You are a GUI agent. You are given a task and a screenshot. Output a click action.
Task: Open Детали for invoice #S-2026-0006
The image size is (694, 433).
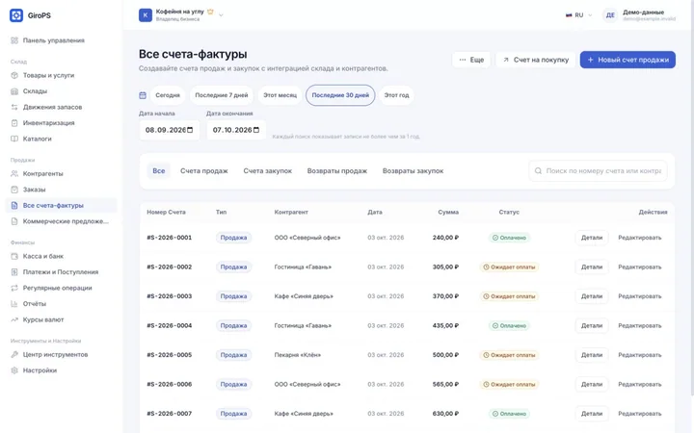(592, 384)
